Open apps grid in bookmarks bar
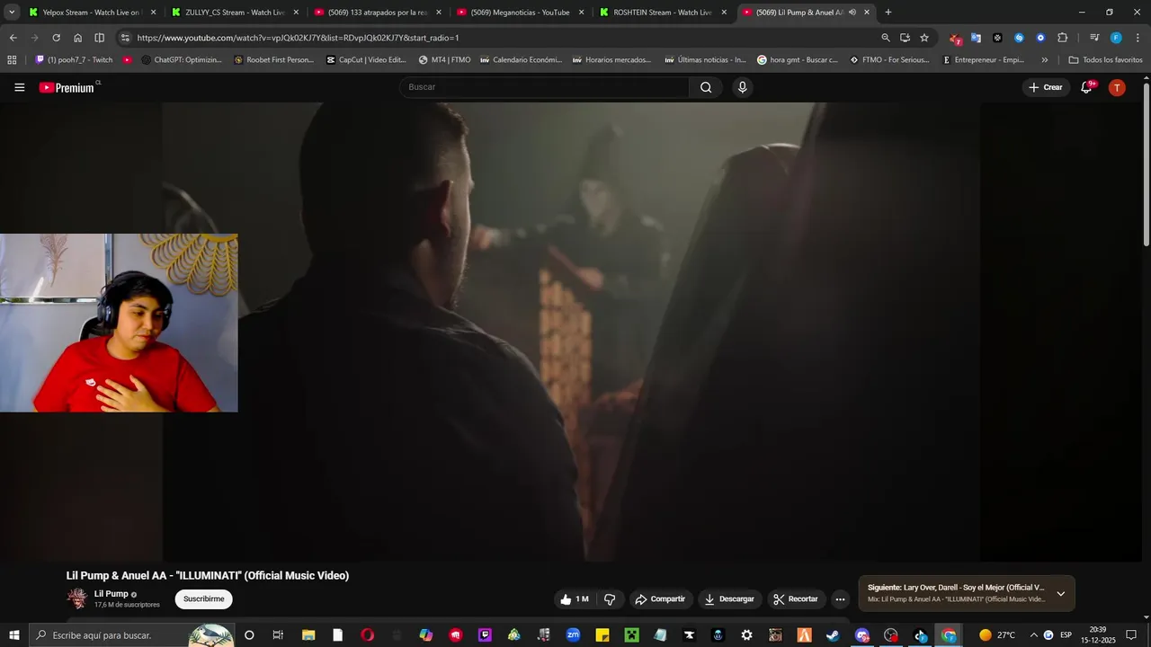This screenshot has height=647, width=1151. click(12, 60)
